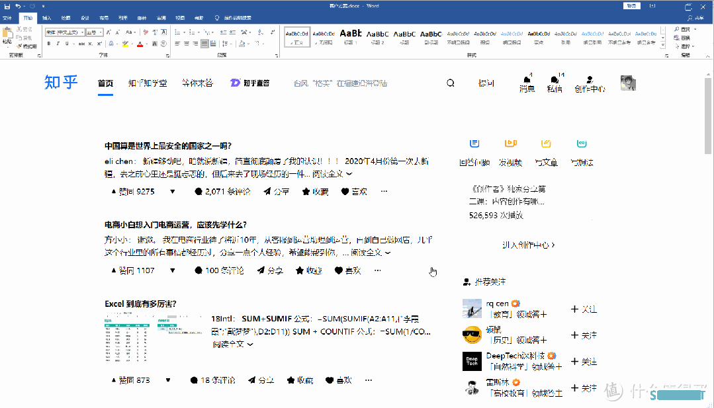Open Find magnifier in Editing group
714x408 pixels.
(682, 29)
